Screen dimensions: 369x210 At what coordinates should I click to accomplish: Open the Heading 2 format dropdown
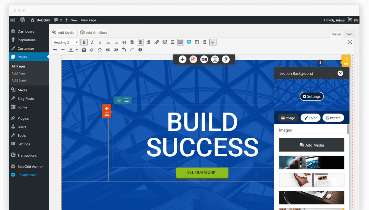[65, 42]
